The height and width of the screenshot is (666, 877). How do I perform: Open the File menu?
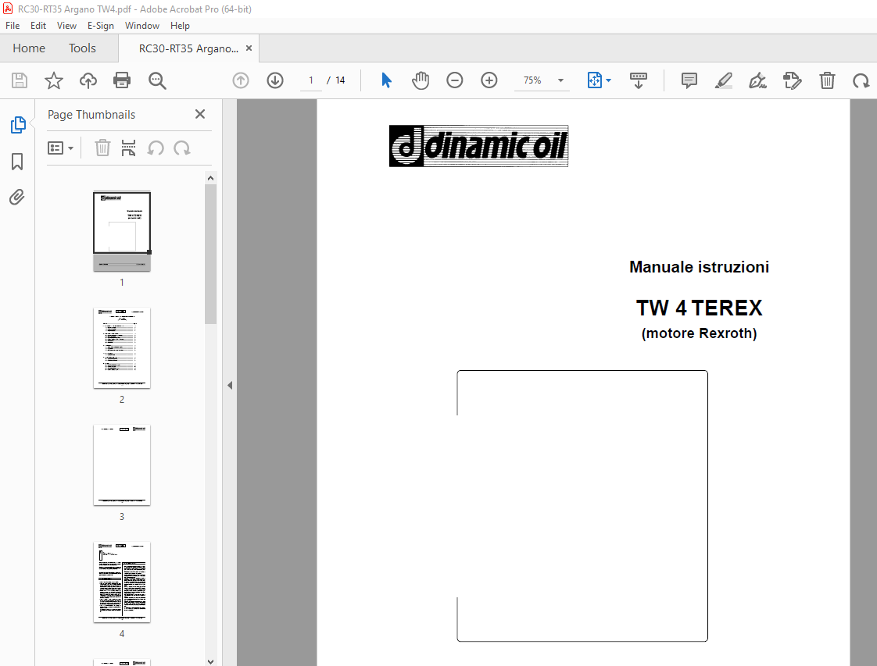[13, 26]
